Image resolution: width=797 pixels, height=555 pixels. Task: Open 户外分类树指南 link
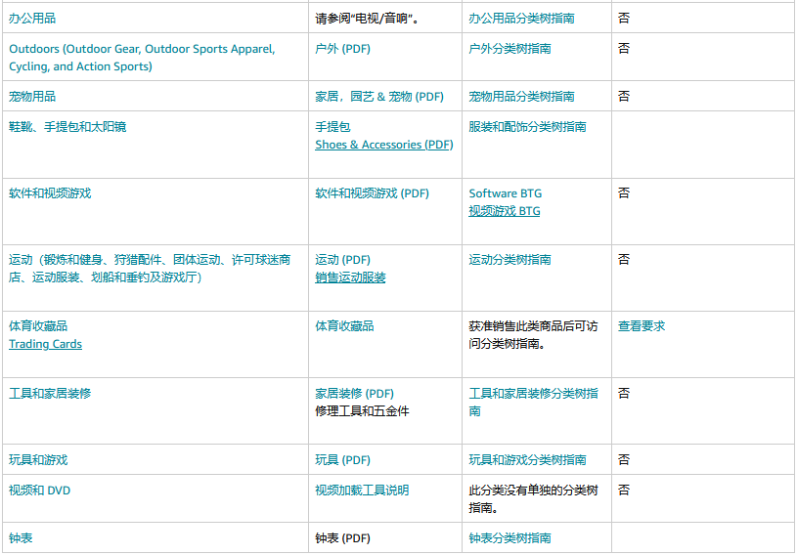coord(509,49)
